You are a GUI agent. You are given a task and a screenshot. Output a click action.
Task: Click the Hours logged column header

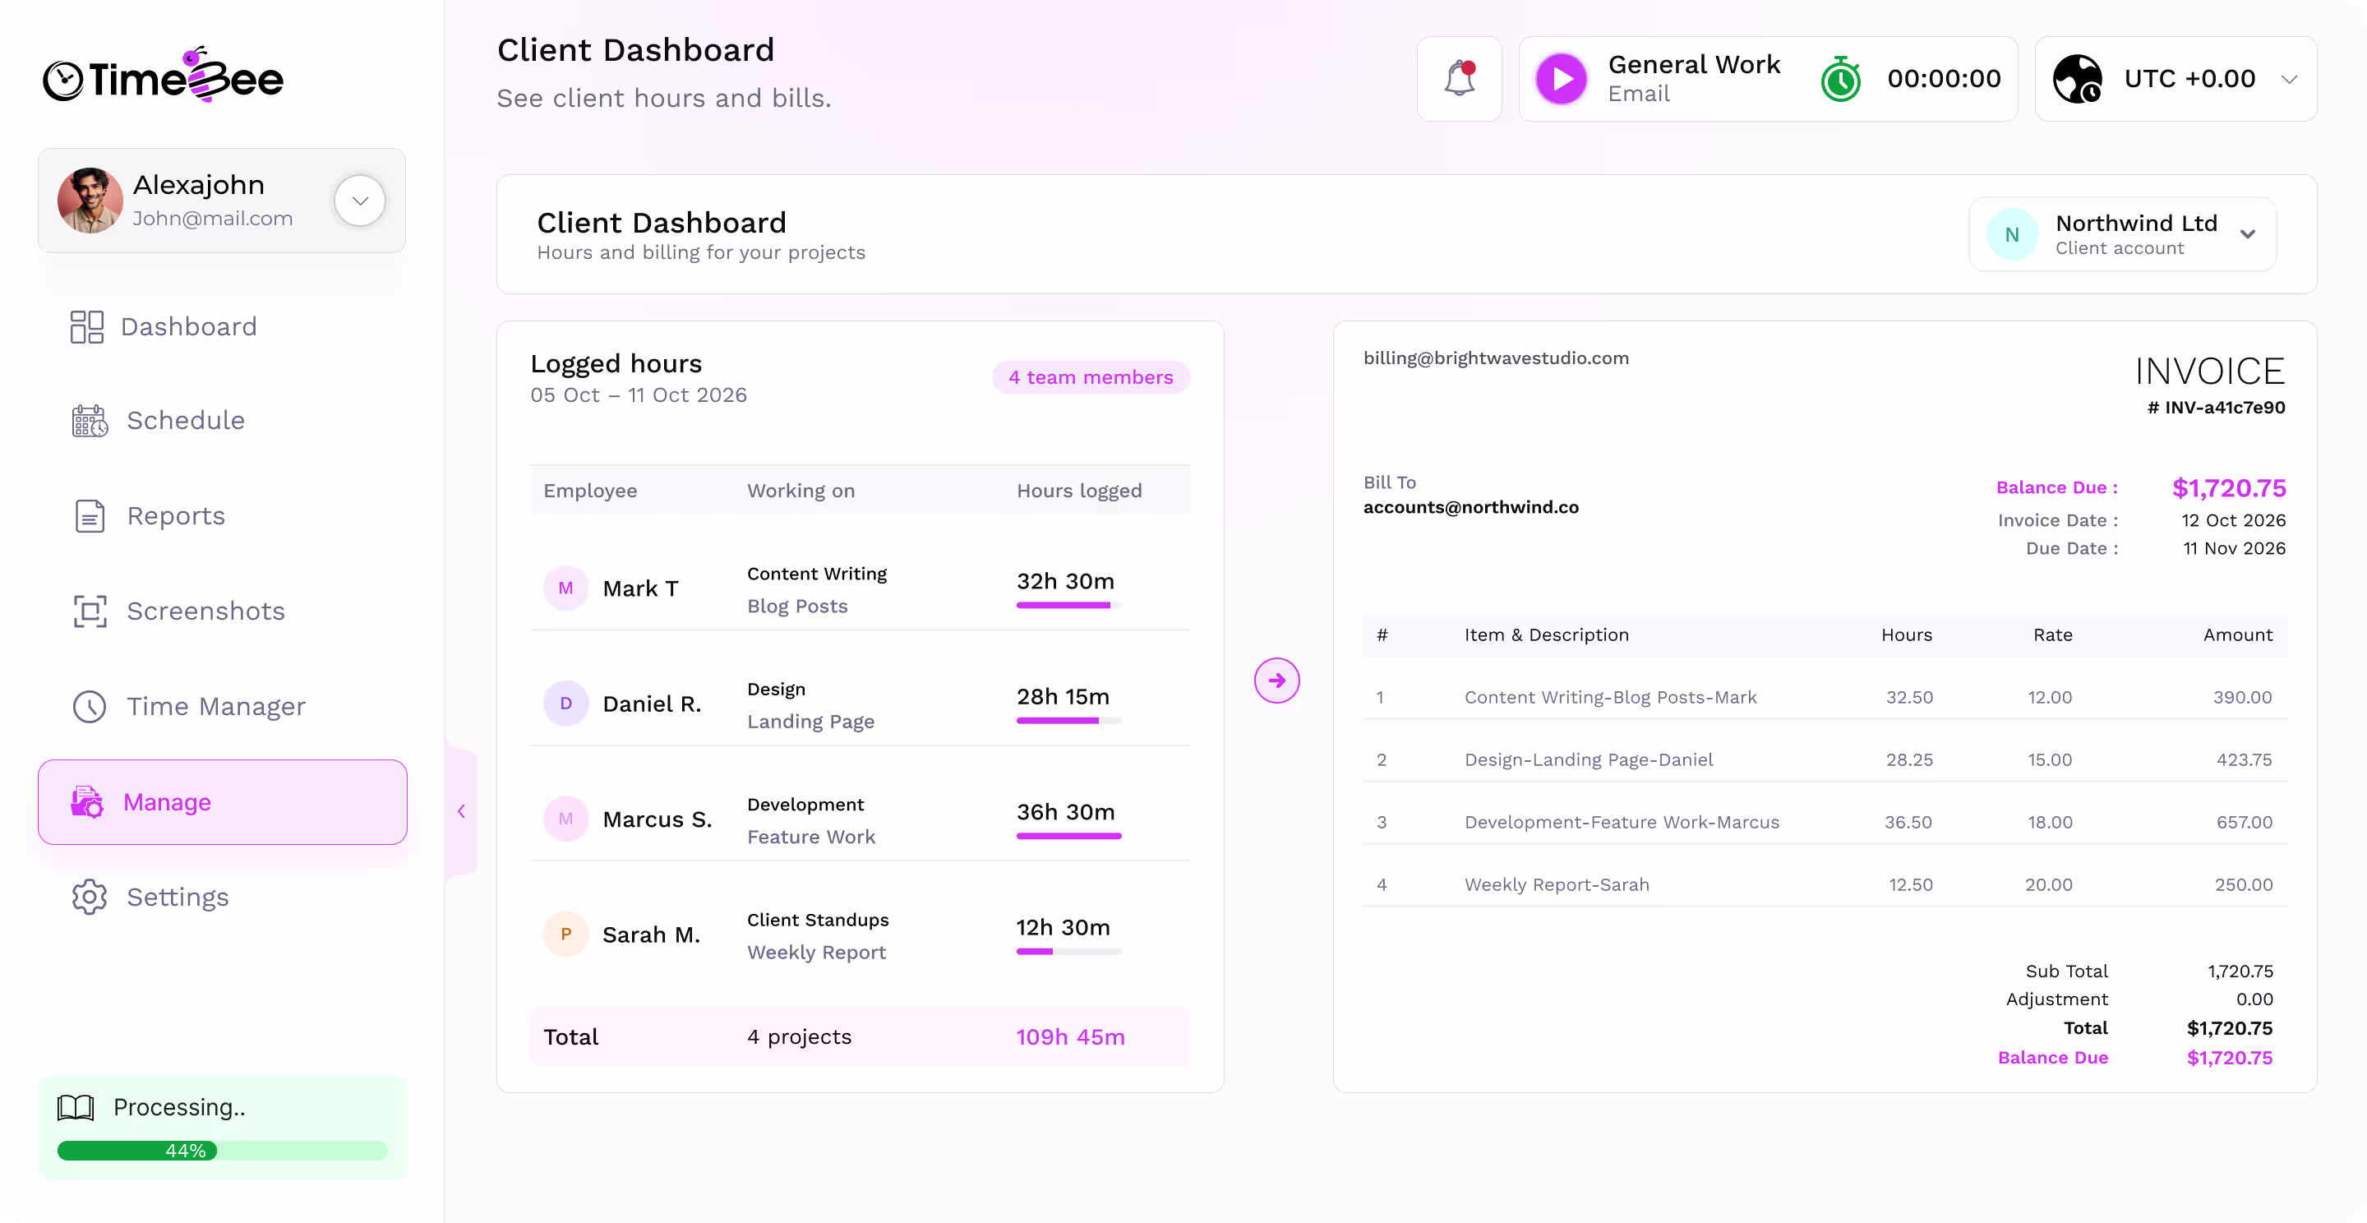pyautogui.click(x=1080, y=491)
